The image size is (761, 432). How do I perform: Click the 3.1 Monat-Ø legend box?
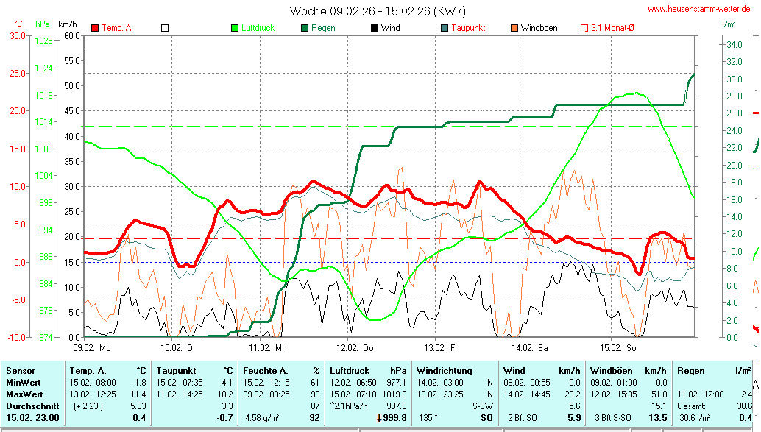584,28
